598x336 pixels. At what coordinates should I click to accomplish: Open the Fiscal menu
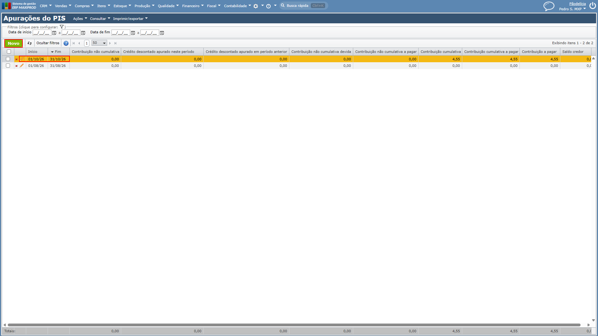[214, 6]
